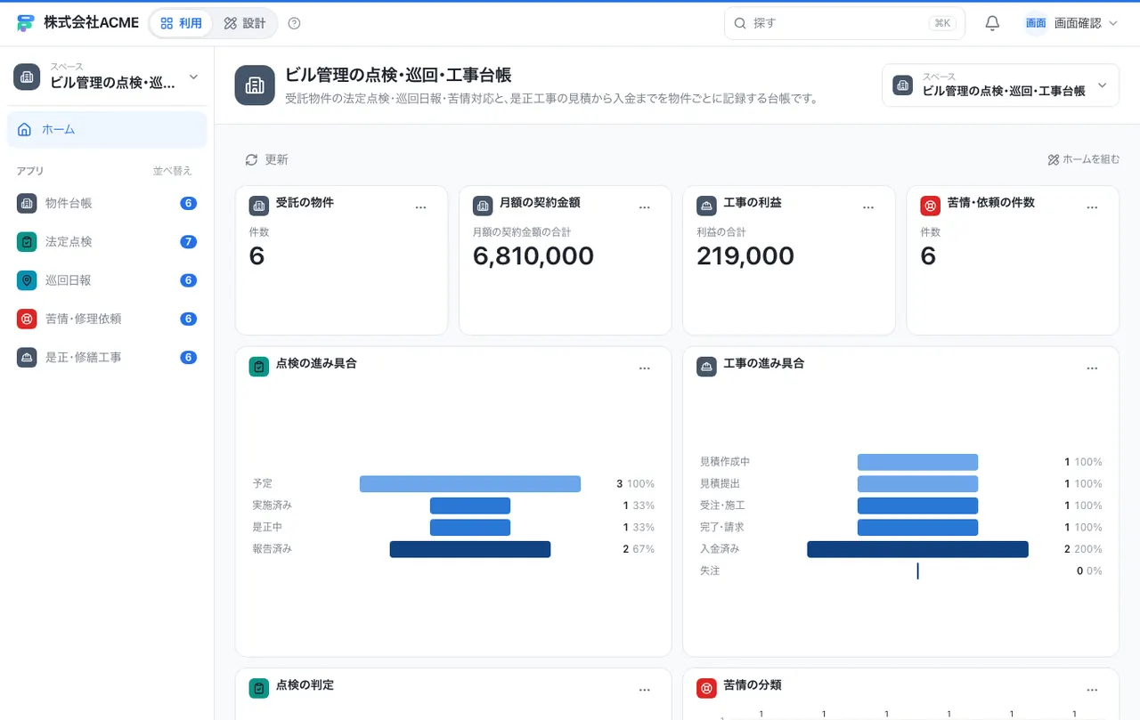1140x720 pixels.
Task: Click the 更新 refresh button
Action: 266,159
